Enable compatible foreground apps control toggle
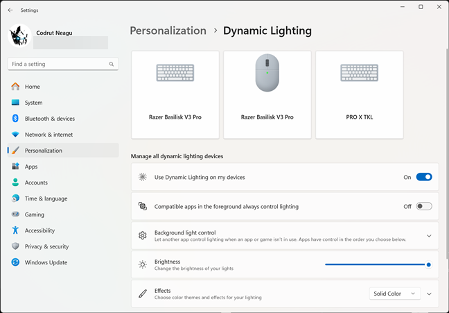Screen dimensions: 449x313 pyautogui.click(x=424, y=206)
